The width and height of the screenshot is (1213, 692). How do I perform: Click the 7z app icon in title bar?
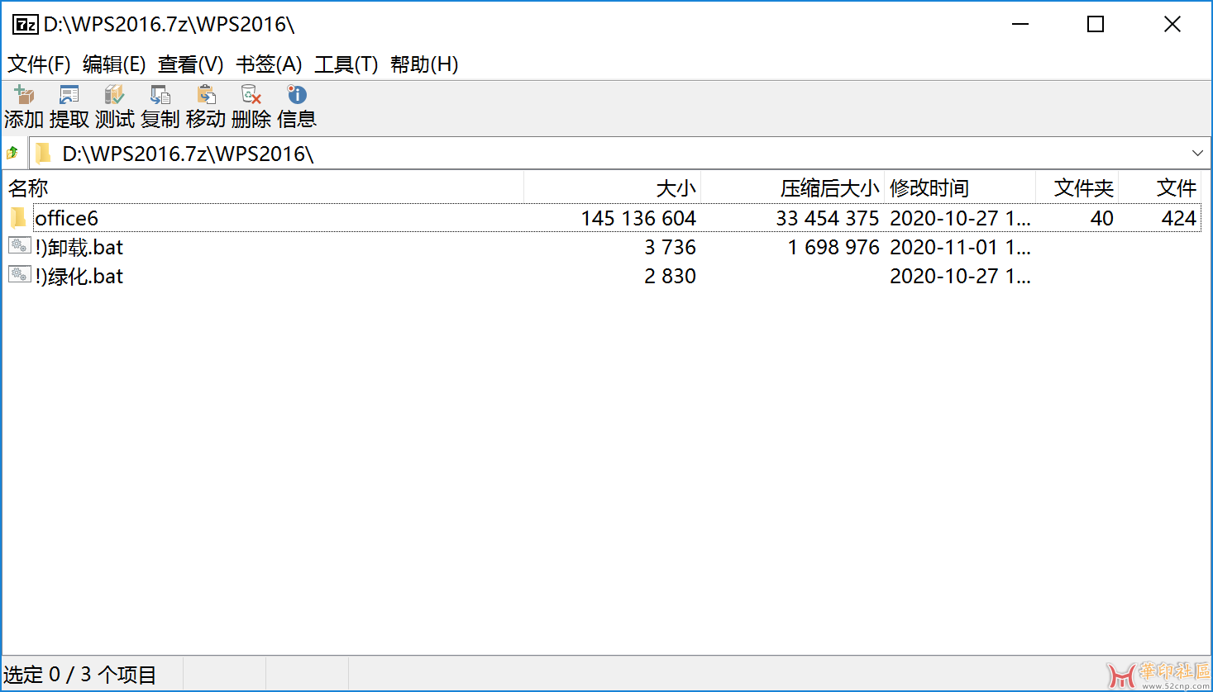25,25
